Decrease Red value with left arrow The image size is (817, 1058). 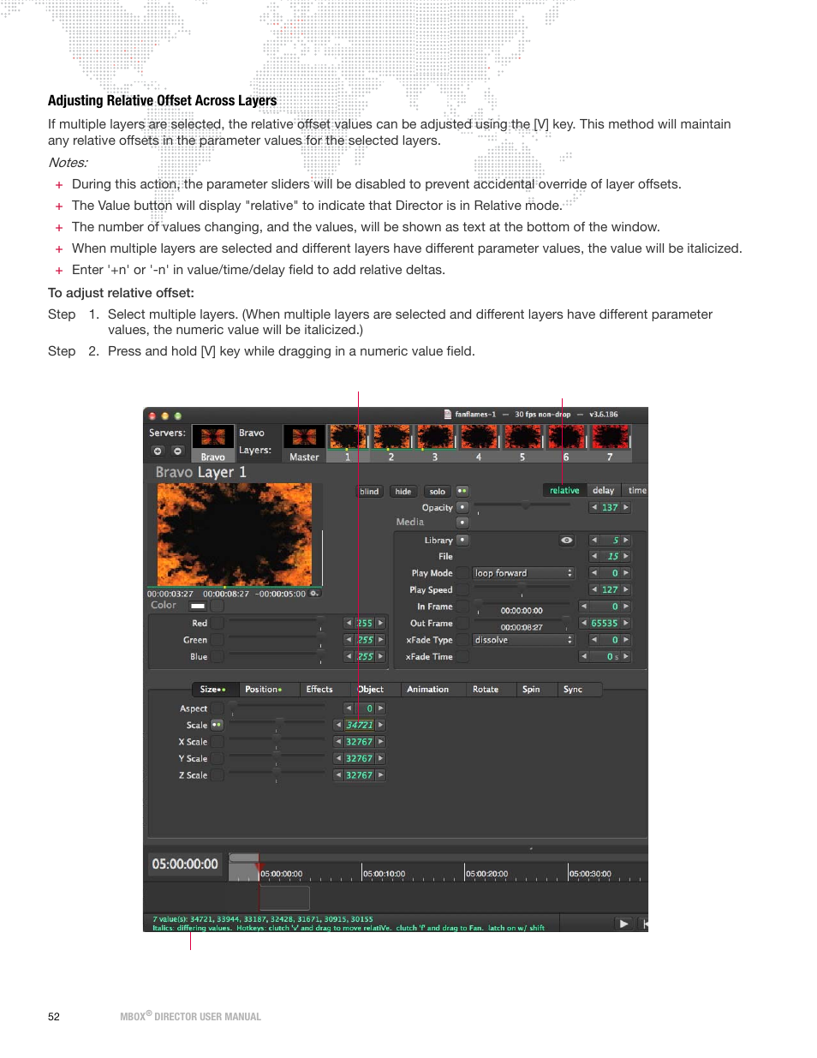click(349, 623)
